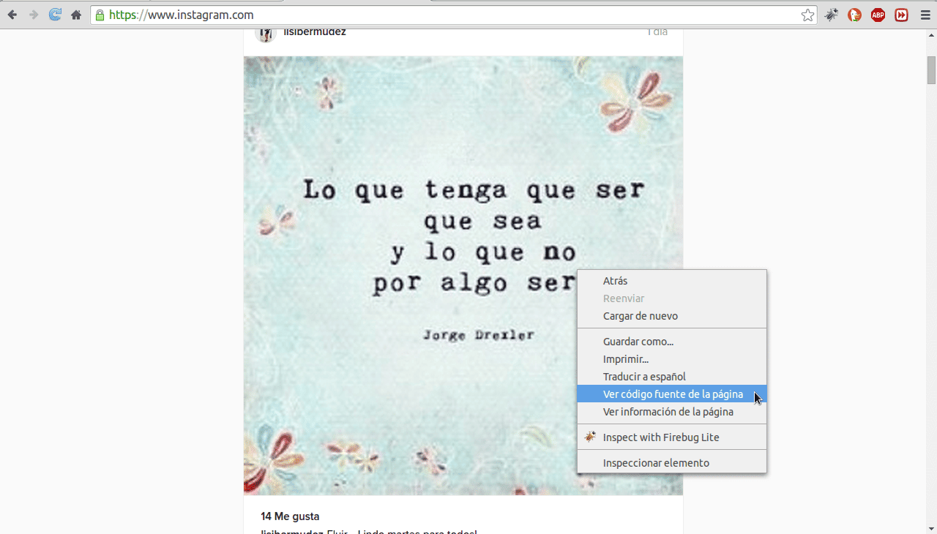The image size is (937, 534).
Task: Open the DuckDuckGo extension icon
Action: coord(854,15)
